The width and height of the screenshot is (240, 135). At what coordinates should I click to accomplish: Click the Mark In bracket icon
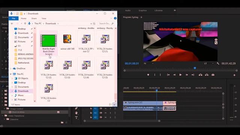coord(155,75)
